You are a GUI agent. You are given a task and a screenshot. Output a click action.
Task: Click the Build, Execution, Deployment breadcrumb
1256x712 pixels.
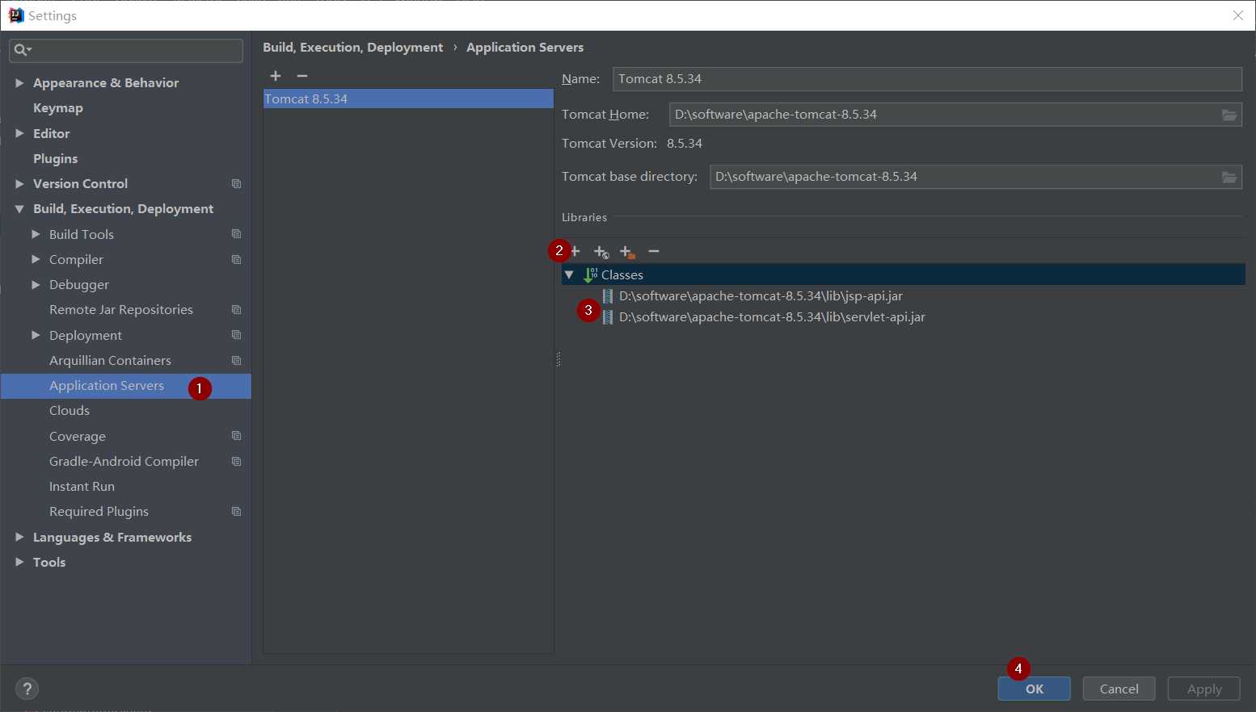coord(352,48)
